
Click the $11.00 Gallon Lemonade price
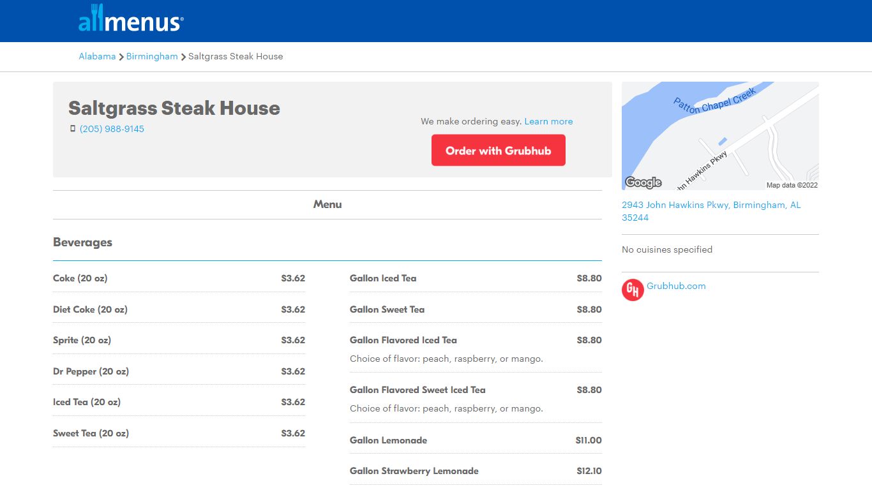589,440
